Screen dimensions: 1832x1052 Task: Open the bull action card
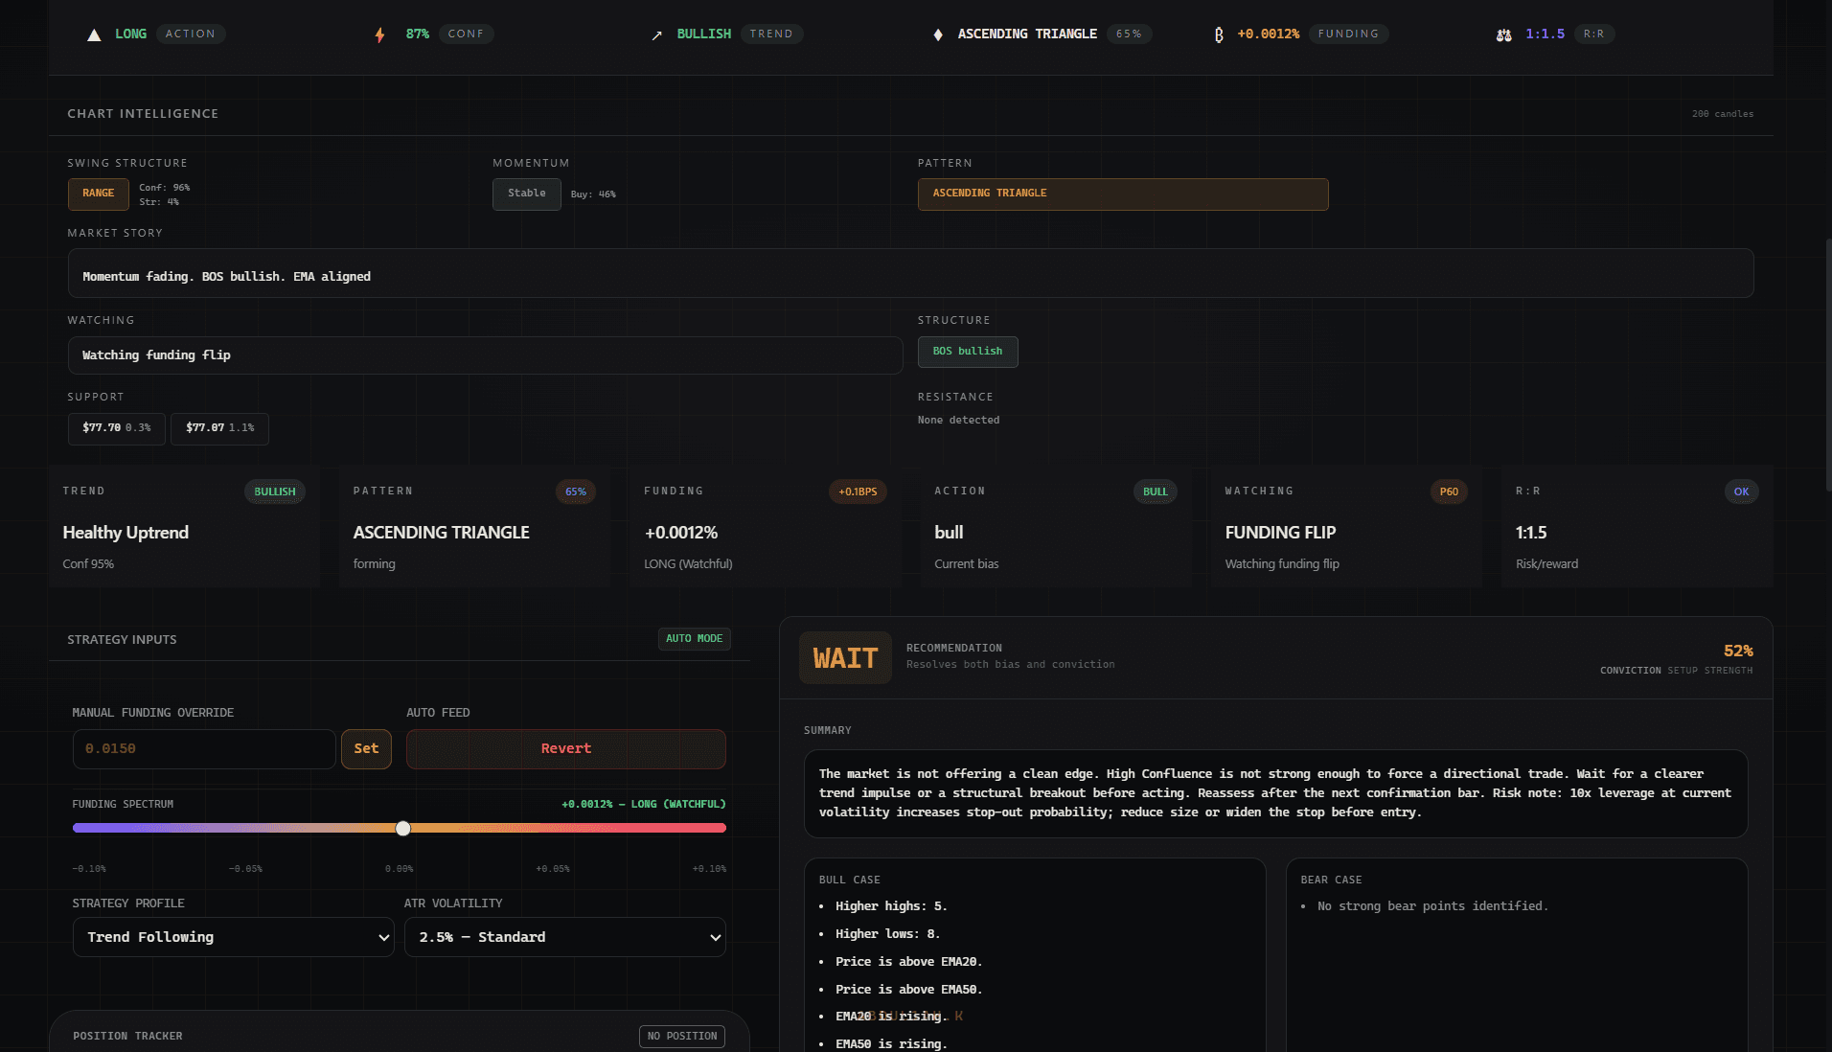click(1056, 527)
